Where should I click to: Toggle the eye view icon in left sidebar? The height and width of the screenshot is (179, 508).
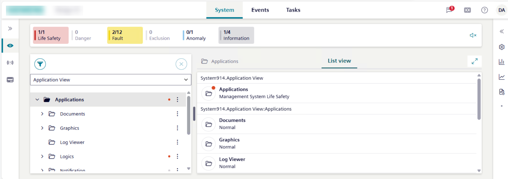click(10, 46)
